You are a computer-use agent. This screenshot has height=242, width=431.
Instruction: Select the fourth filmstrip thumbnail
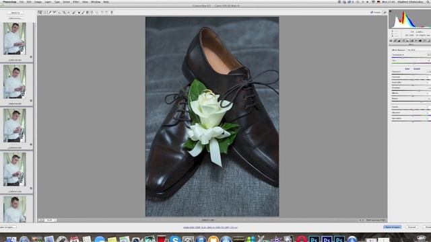(15, 169)
